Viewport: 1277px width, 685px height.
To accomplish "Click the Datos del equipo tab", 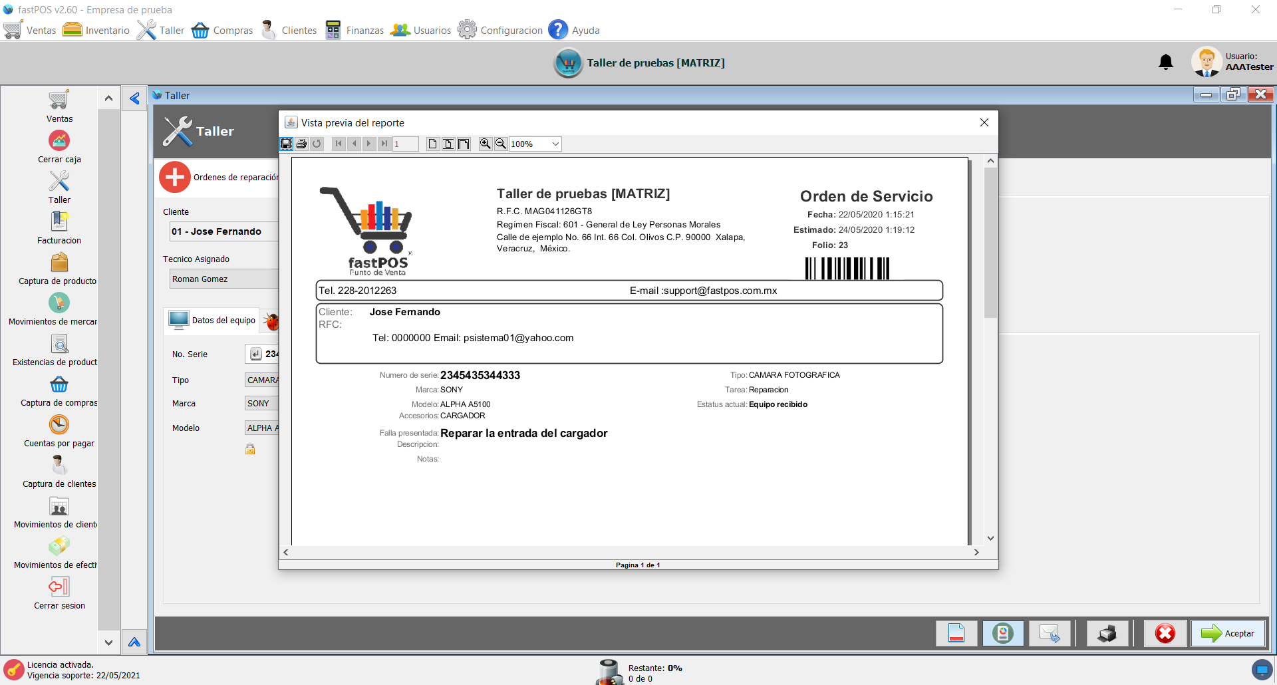I will click(213, 320).
